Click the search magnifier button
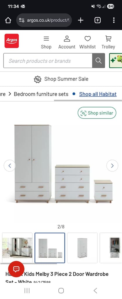This screenshot has height=299, width=122. click(99, 61)
